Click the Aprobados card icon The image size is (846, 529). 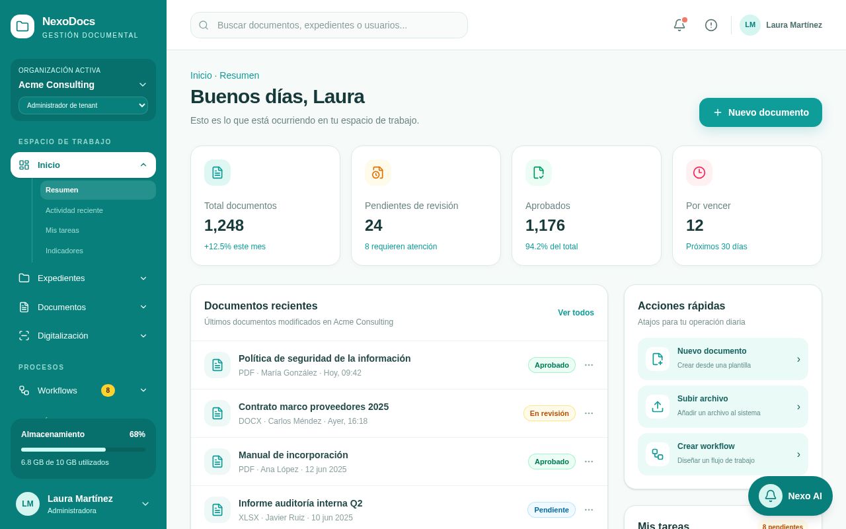point(539,173)
